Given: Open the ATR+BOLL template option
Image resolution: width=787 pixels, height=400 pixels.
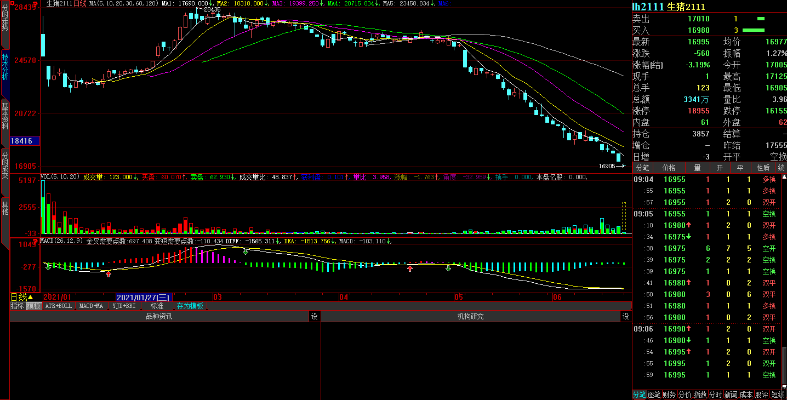Looking at the screenshot, I should 58,306.
